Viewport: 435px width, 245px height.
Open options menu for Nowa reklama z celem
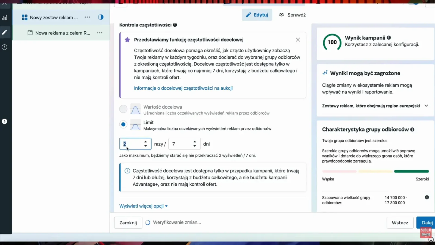100,33
